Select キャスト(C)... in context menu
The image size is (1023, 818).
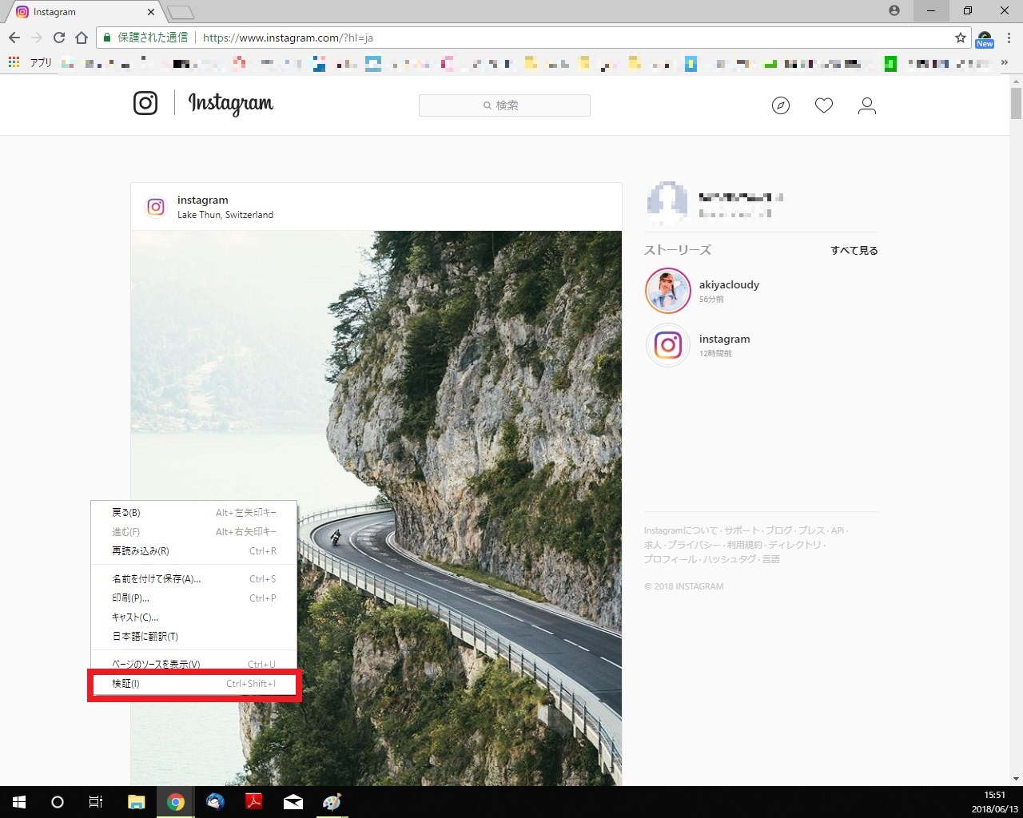click(193, 617)
